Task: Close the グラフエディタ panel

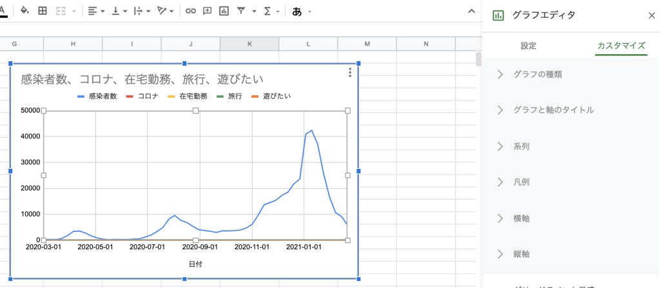Action: 652,15
